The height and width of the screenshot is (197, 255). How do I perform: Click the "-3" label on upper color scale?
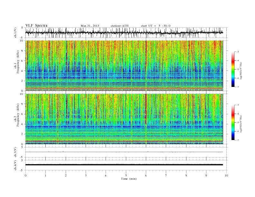[238, 52]
